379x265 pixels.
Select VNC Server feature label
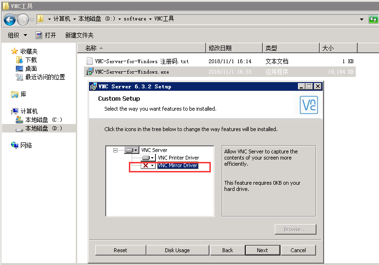pos(154,150)
